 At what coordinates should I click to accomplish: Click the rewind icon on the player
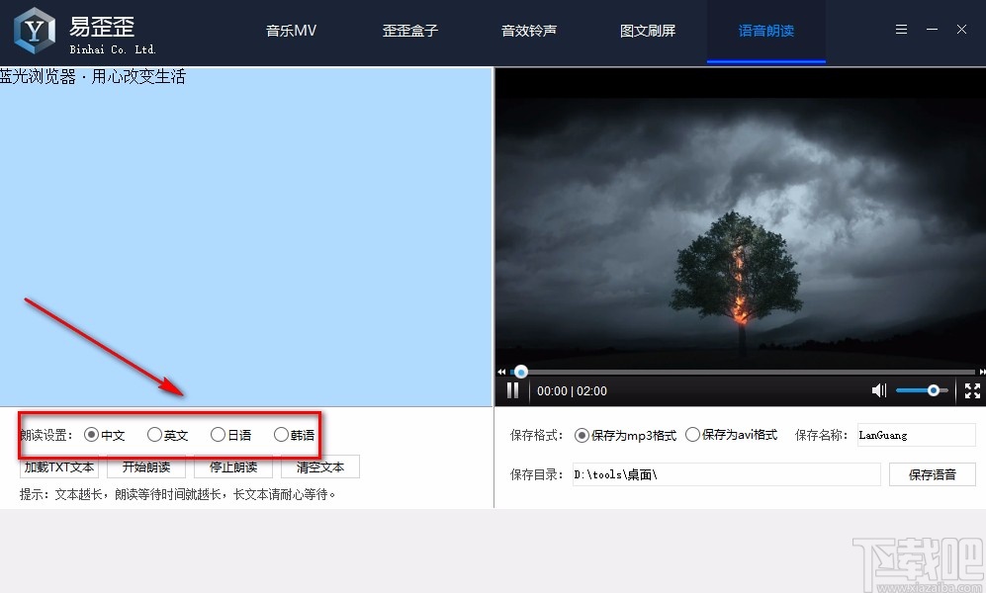pos(501,372)
